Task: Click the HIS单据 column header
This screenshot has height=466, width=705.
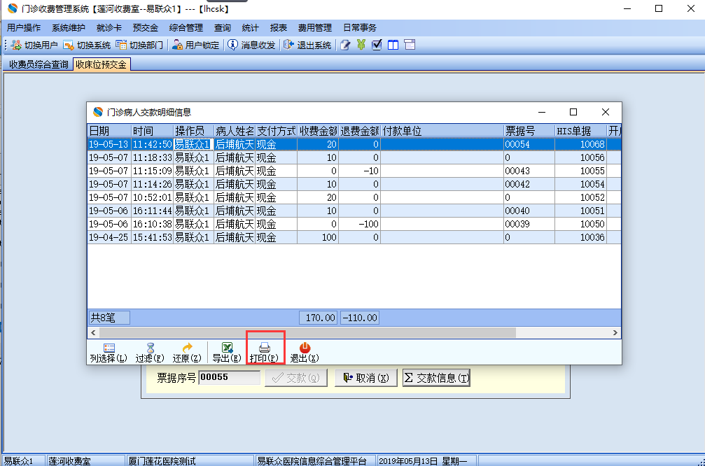Action: pos(580,131)
